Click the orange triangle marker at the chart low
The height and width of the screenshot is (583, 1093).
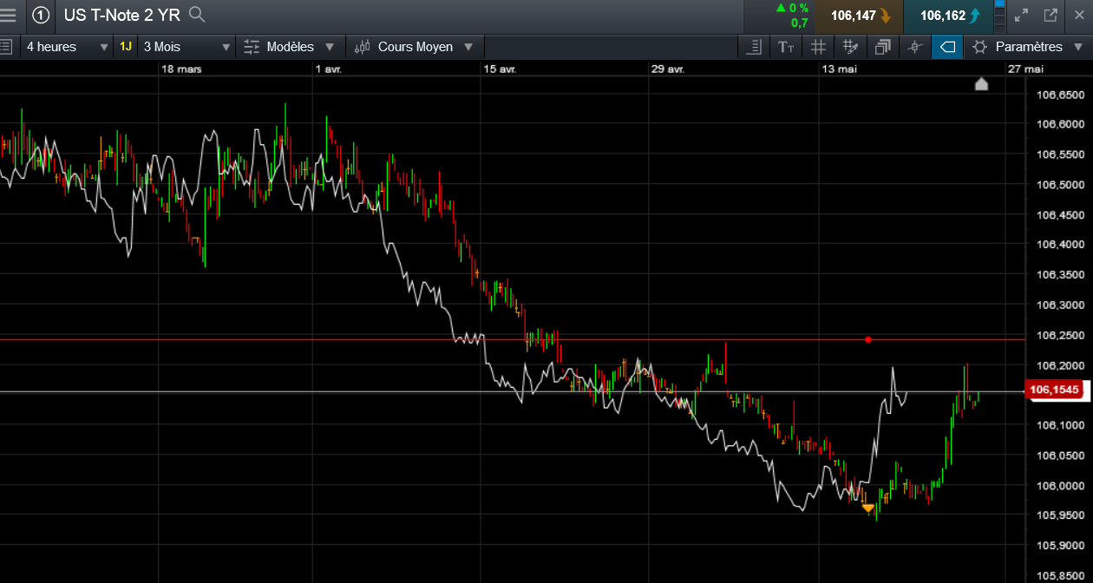(867, 508)
